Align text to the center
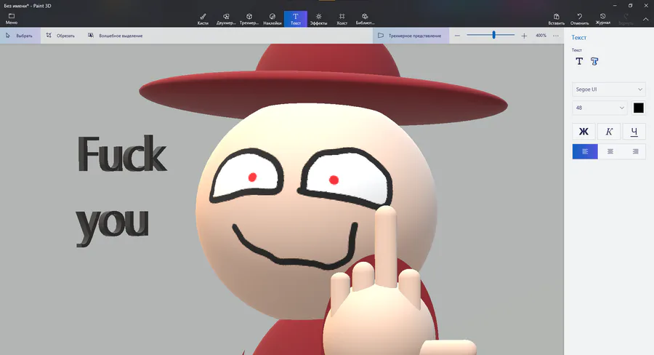The width and height of the screenshot is (654, 355). (610, 151)
